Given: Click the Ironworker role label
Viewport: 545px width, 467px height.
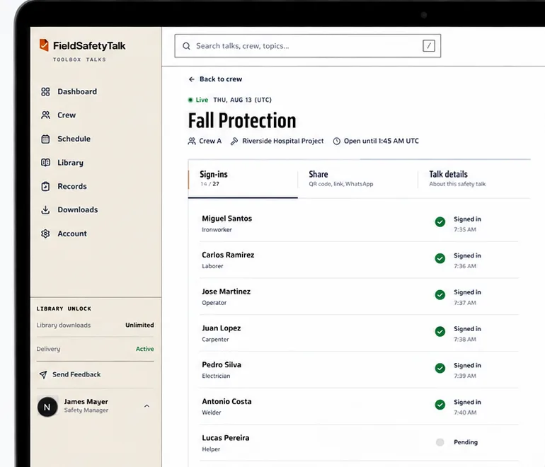Looking at the screenshot, I should pyautogui.click(x=217, y=230).
